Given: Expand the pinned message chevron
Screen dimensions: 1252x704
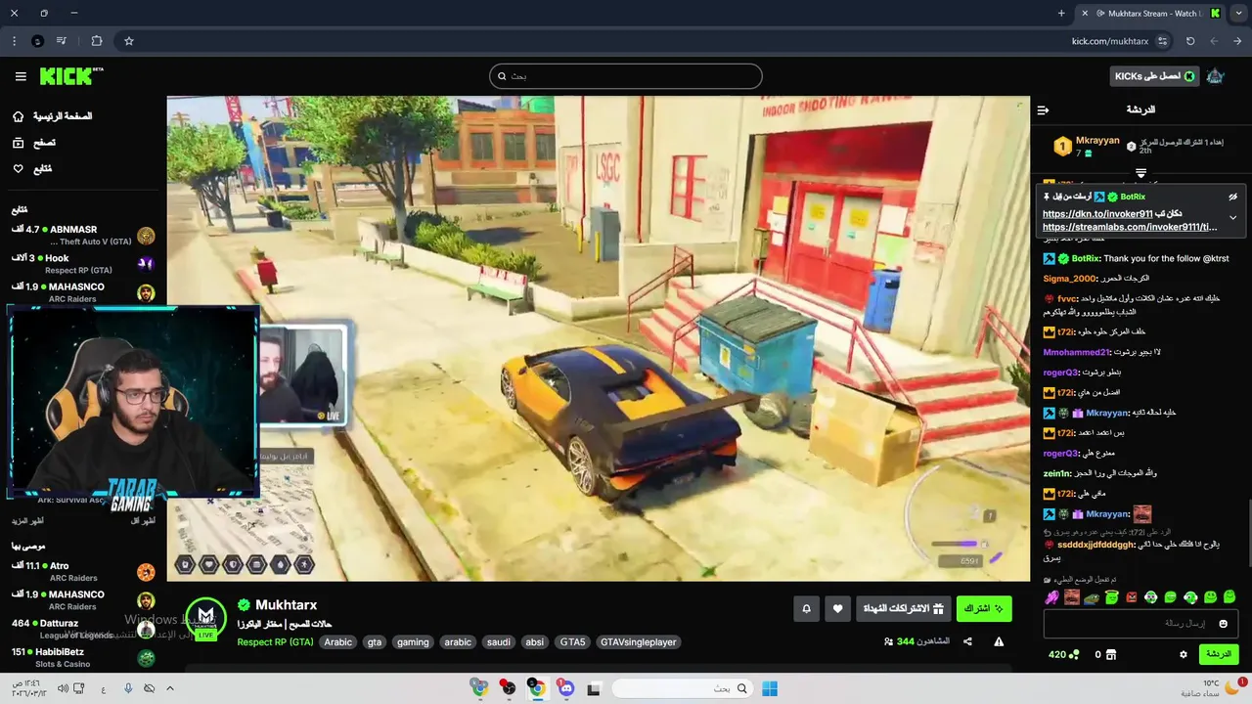Looking at the screenshot, I should point(1232,217).
